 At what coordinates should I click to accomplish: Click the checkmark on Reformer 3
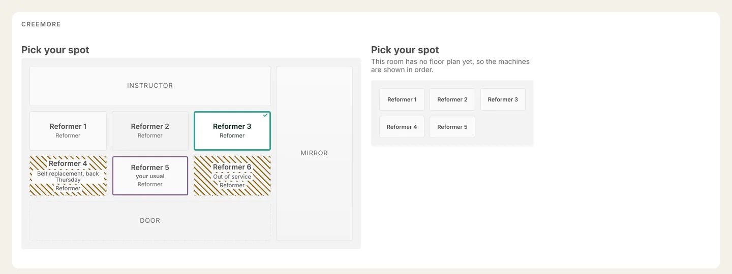click(x=265, y=115)
